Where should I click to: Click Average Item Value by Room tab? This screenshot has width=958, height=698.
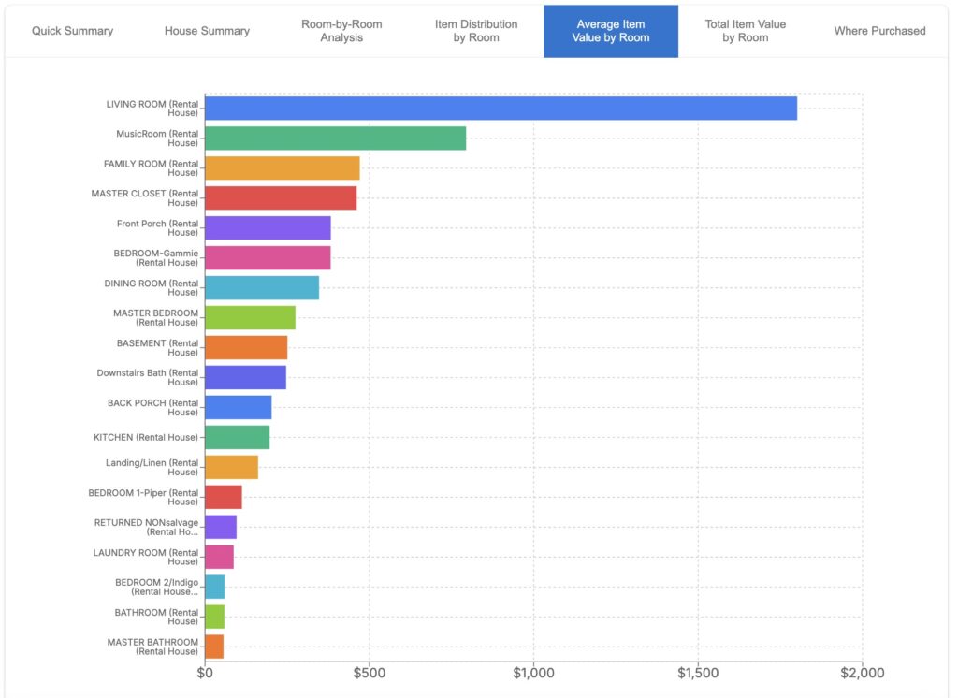point(610,31)
